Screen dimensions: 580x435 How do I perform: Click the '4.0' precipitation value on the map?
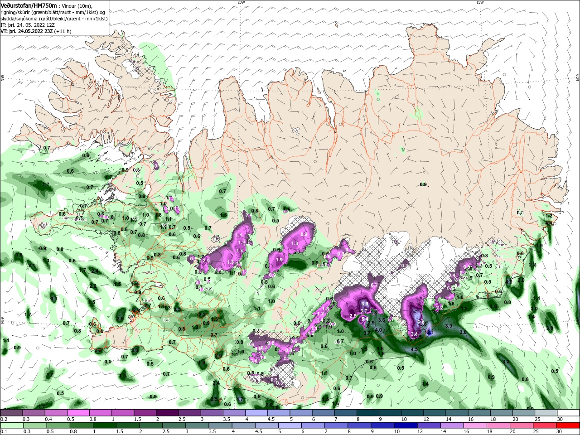click(378, 330)
